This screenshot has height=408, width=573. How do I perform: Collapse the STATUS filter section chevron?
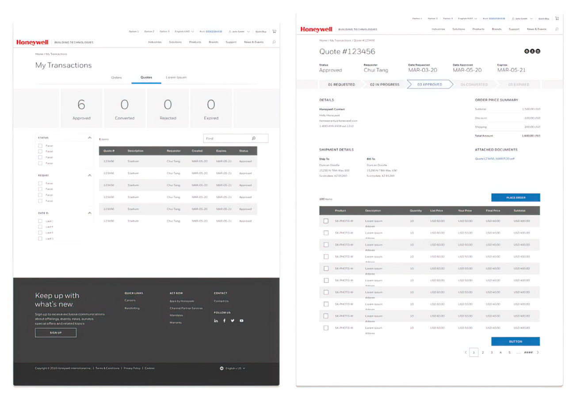pyautogui.click(x=90, y=138)
